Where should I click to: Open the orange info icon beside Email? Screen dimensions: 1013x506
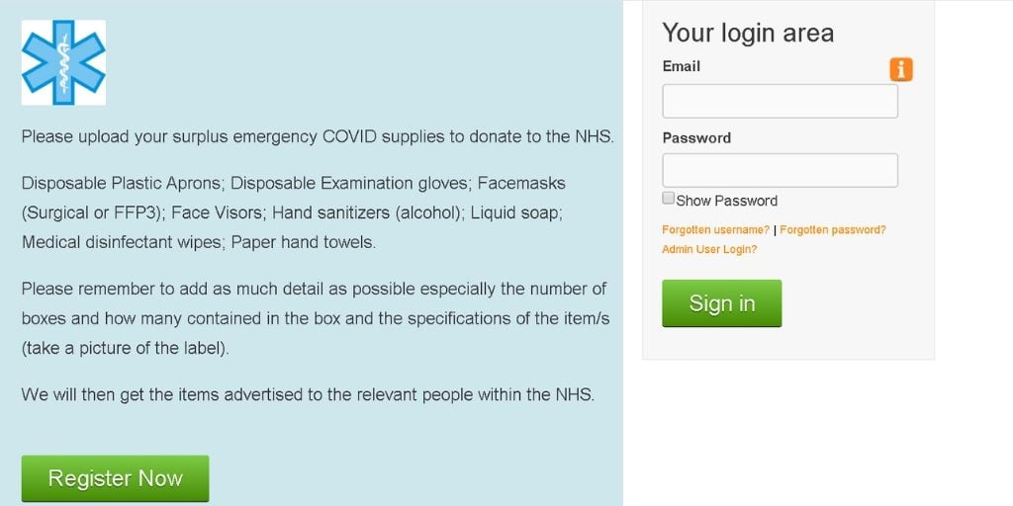click(901, 69)
